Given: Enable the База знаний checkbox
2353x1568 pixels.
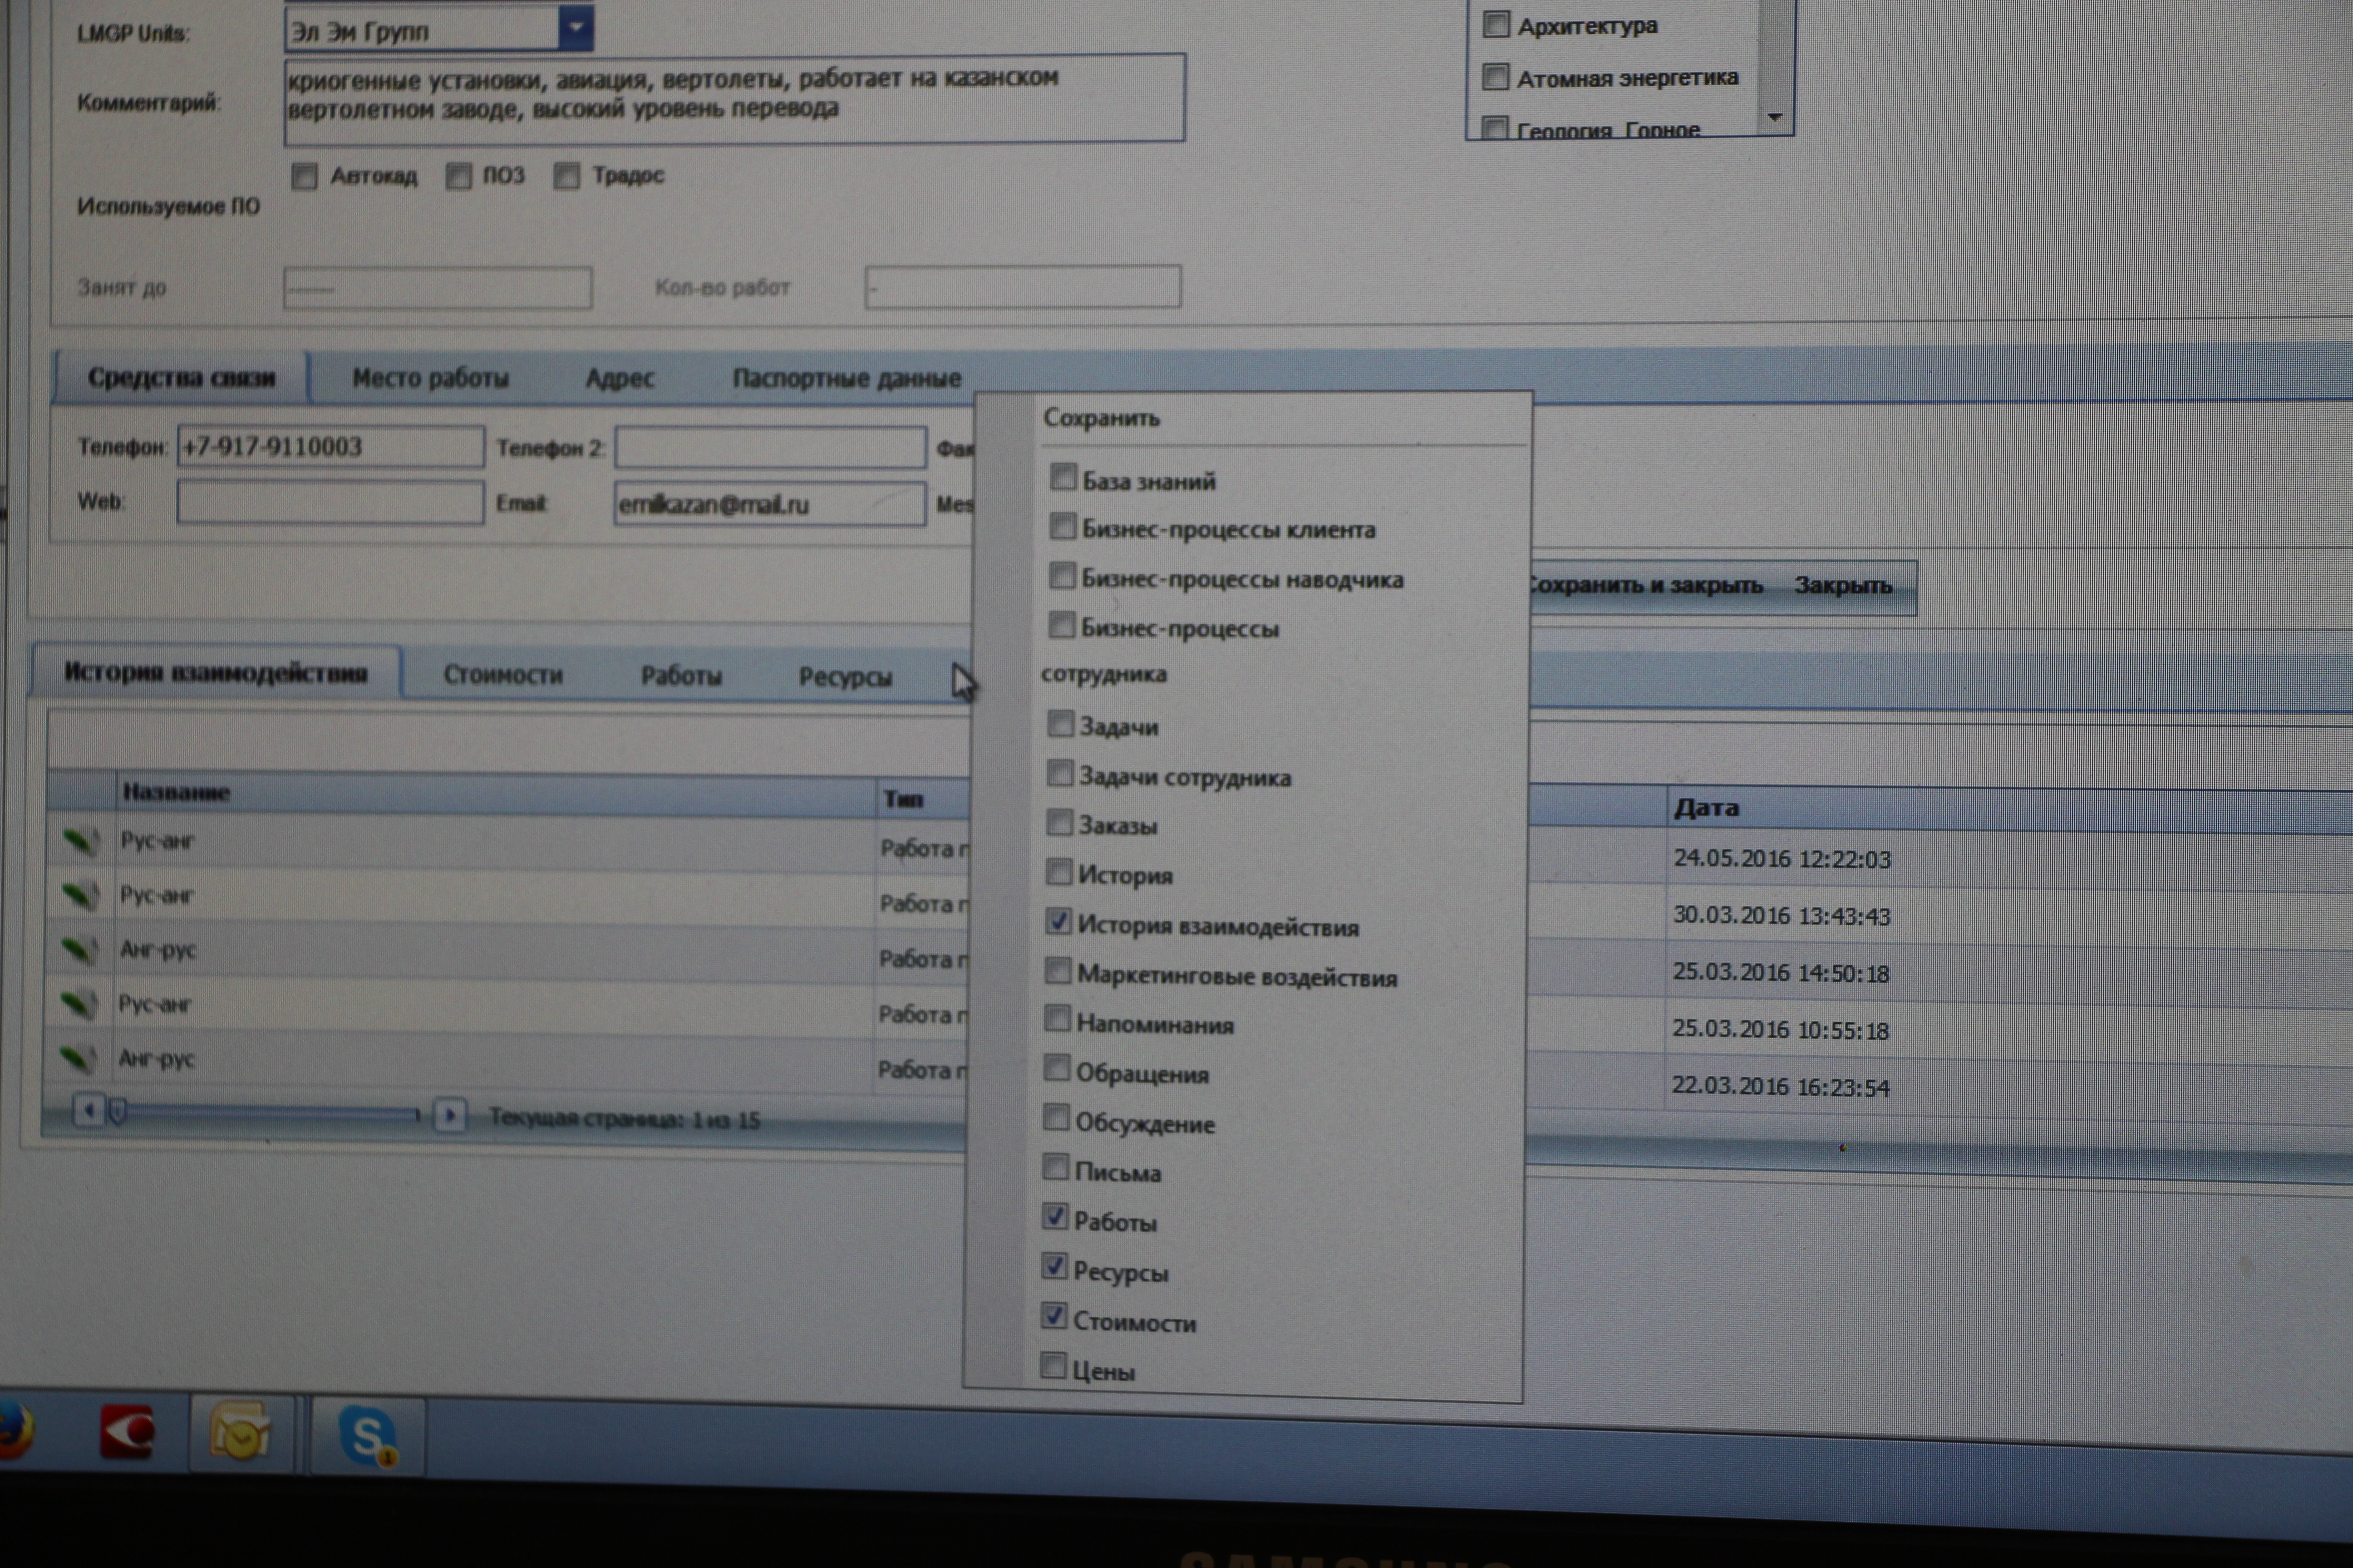Looking at the screenshot, I should [x=1063, y=477].
